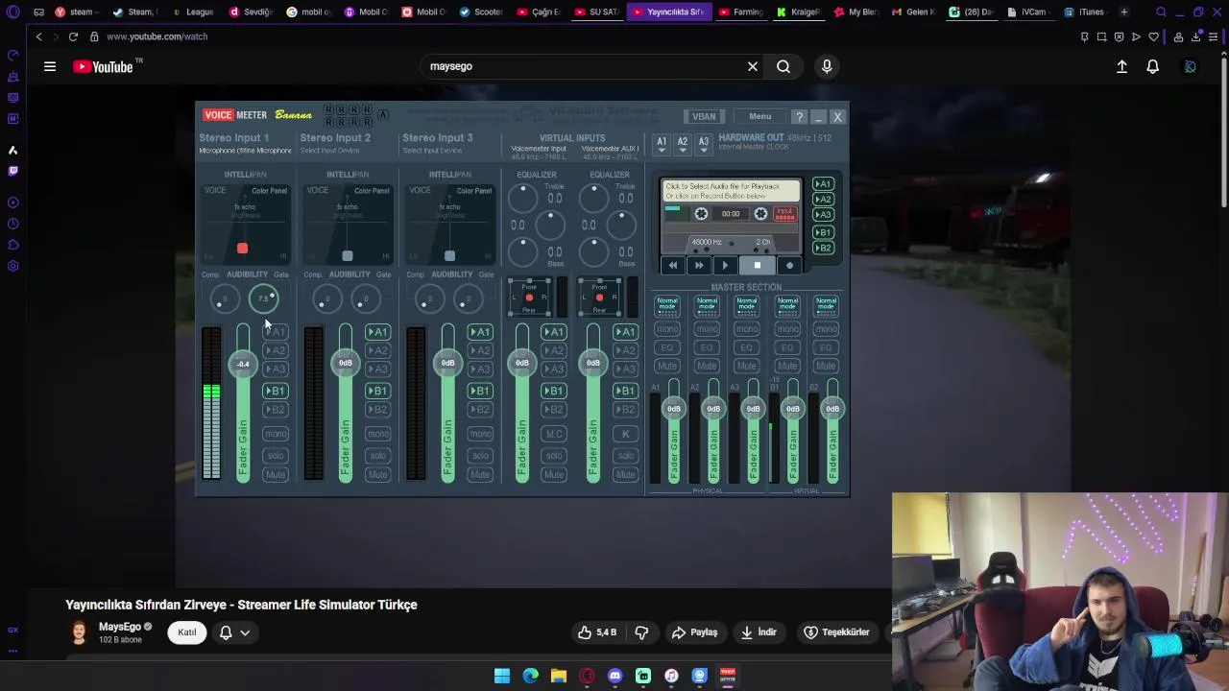Toggle mono on Stereo Input 3

click(480, 434)
